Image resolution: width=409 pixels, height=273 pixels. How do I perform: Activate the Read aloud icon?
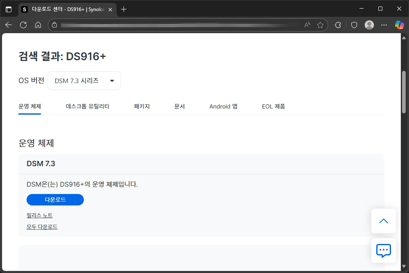pyautogui.click(x=307, y=25)
